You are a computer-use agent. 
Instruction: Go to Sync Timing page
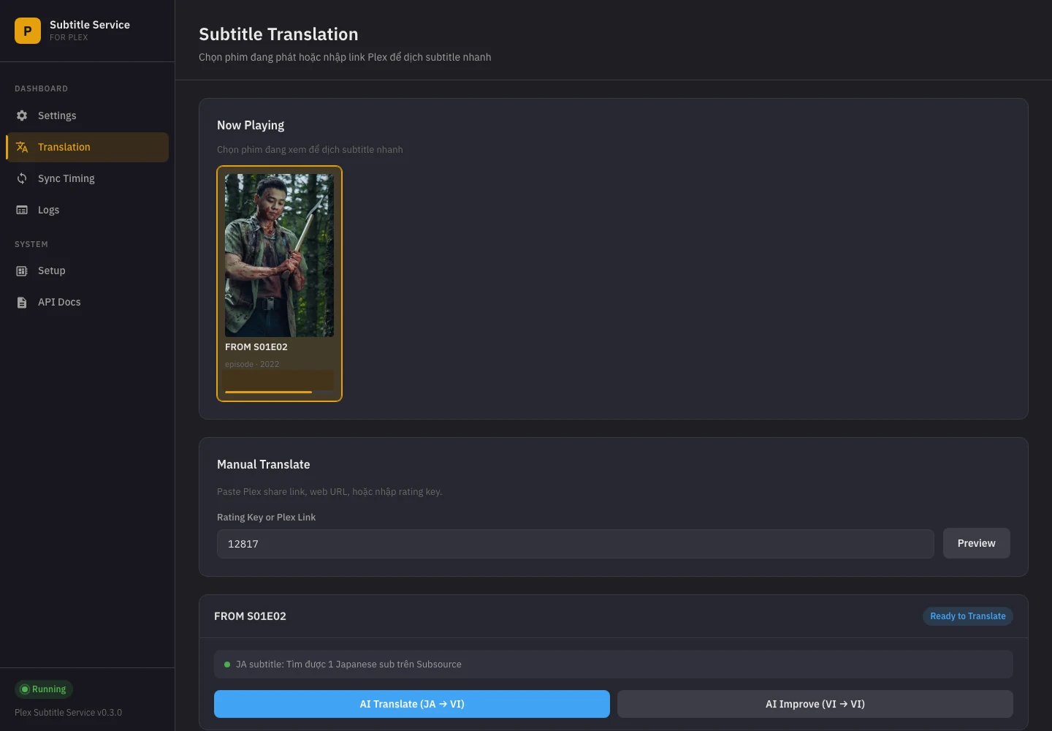pyautogui.click(x=87, y=178)
